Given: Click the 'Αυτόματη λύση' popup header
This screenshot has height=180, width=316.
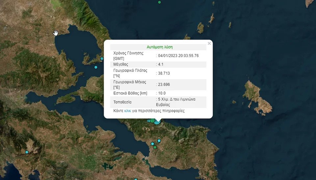Looking at the screenshot, I should click(x=159, y=47).
